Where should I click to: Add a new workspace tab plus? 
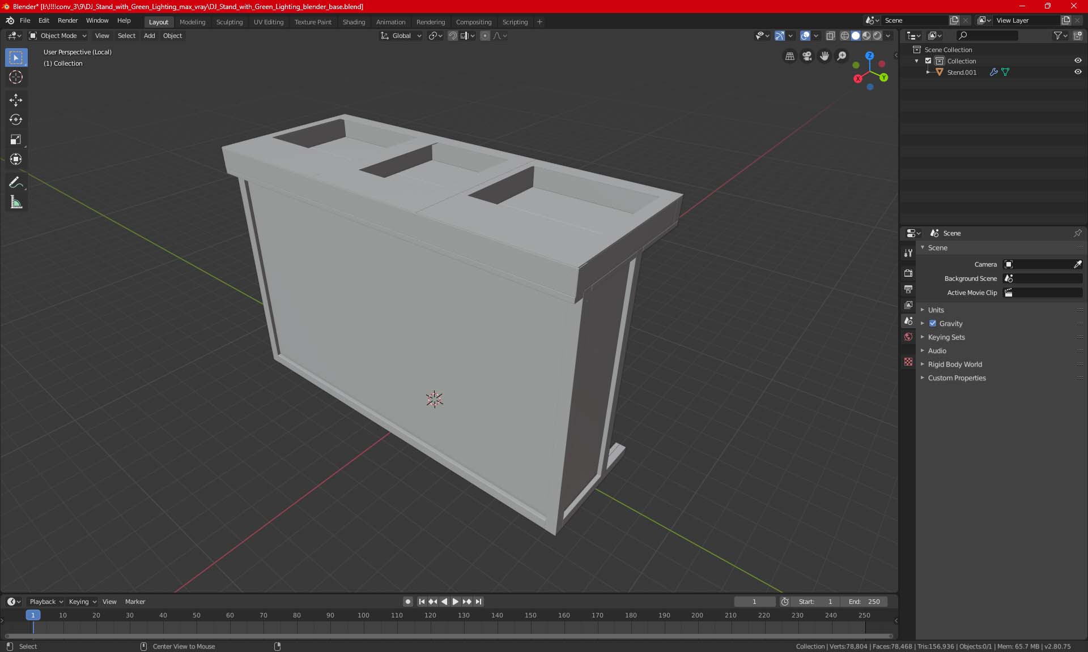pos(539,22)
